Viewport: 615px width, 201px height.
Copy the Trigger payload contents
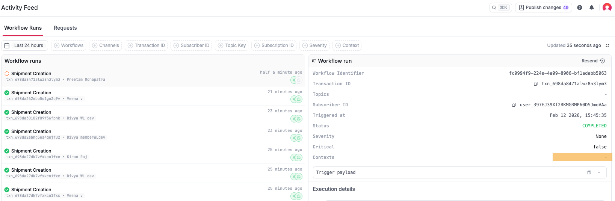[589, 172]
